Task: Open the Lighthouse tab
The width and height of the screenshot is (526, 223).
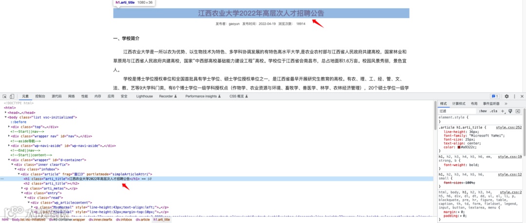Action: pyautogui.click(x=145, y=96)
